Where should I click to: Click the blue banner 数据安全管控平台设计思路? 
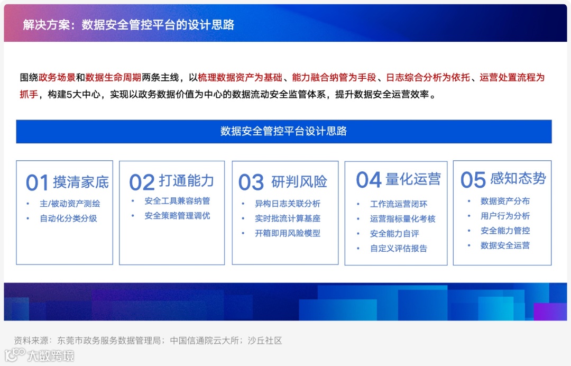[x=284, y=132]
